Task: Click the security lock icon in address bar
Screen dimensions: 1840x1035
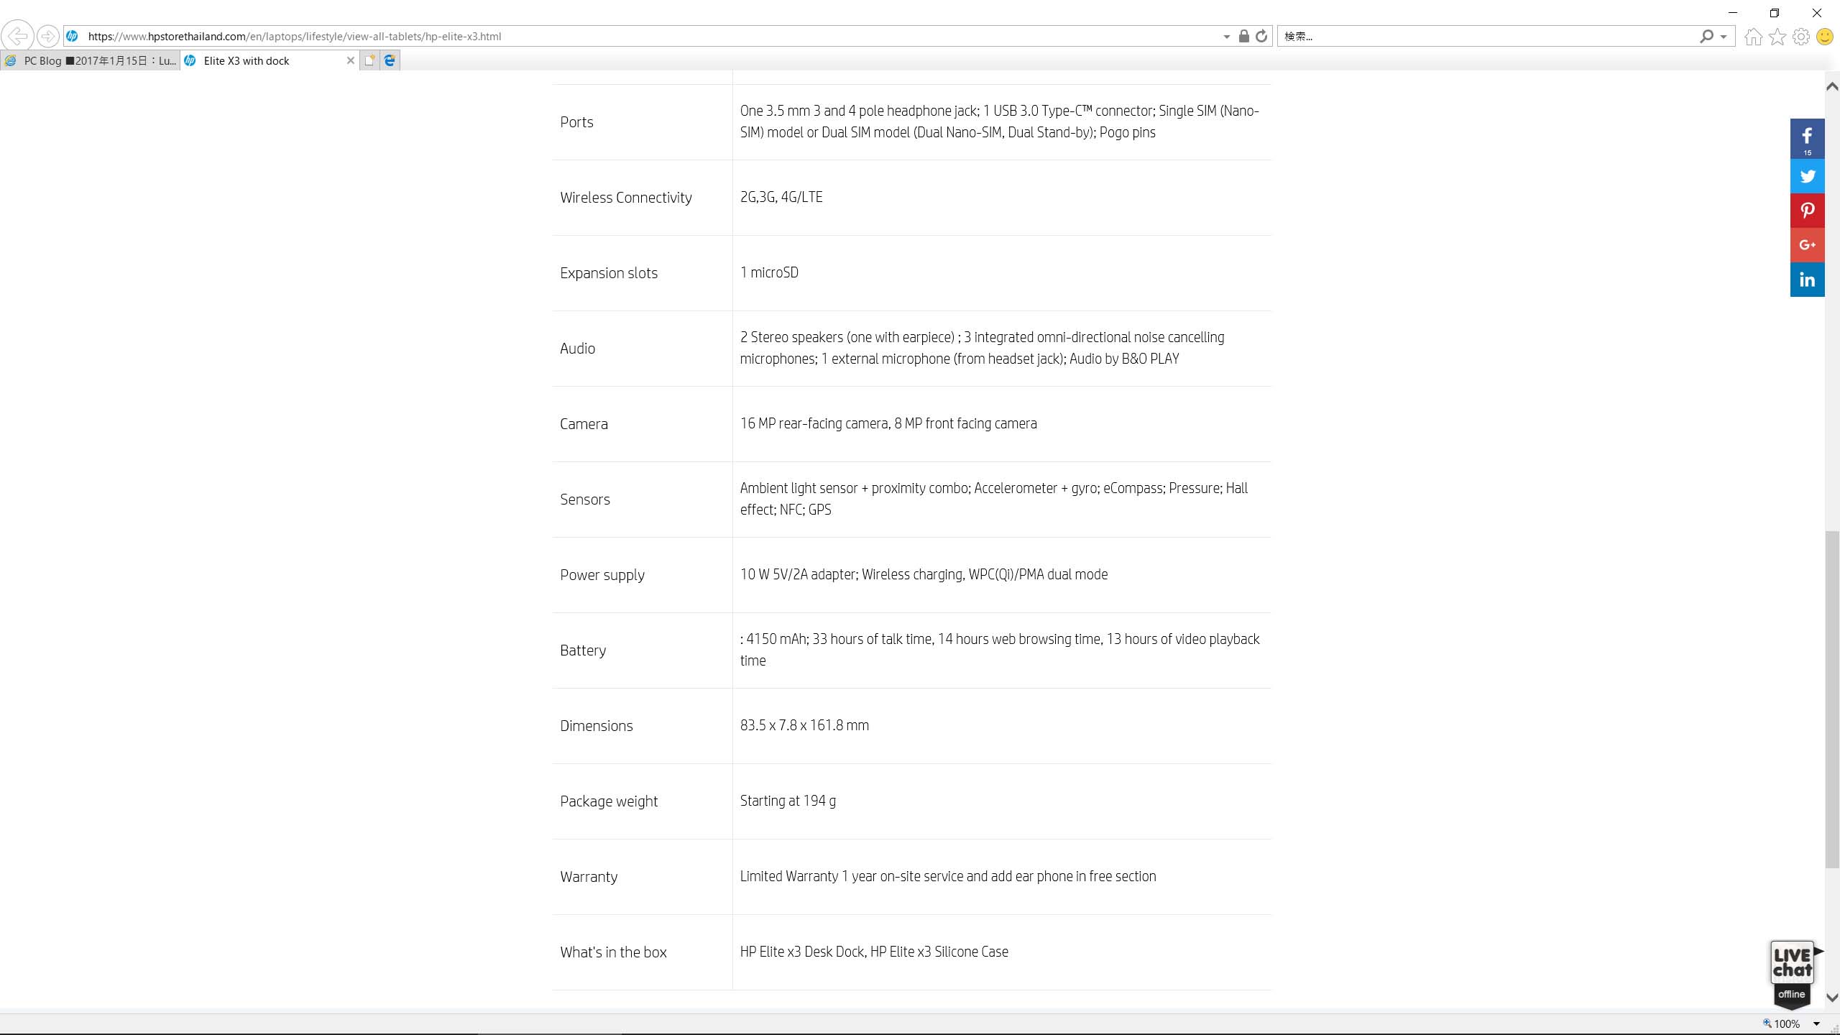Action: tap(1243, 36)
